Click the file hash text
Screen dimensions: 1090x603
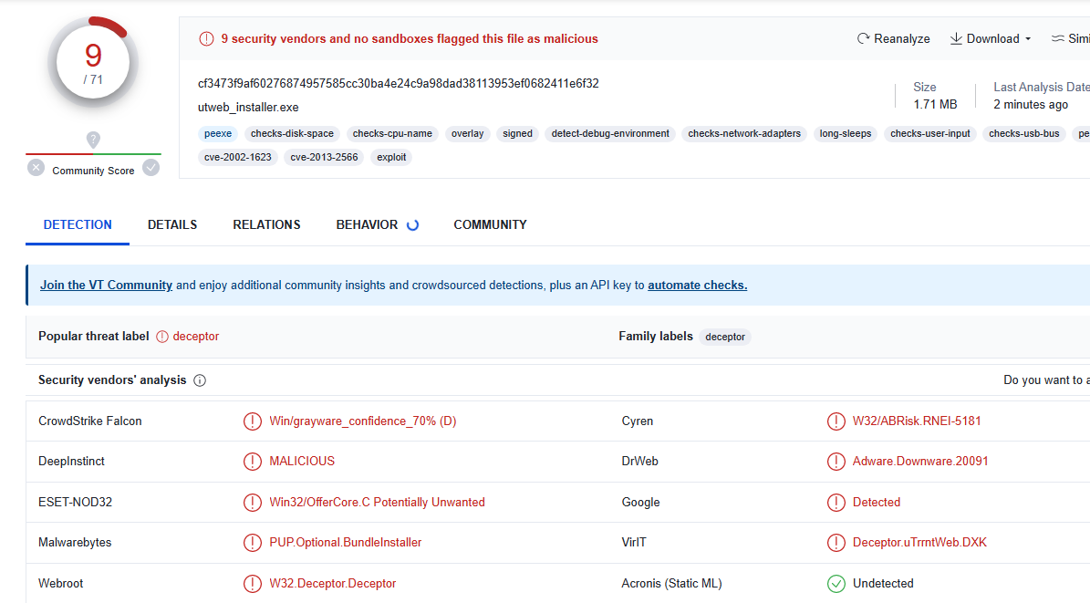tap(399, 83)
